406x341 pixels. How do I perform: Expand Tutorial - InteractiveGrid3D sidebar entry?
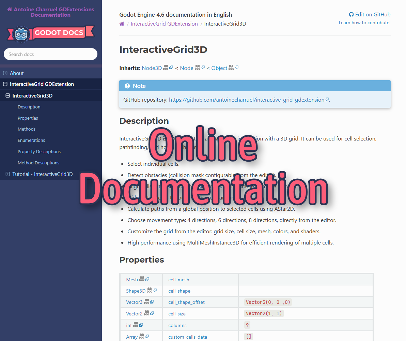[x=8, y=174]
